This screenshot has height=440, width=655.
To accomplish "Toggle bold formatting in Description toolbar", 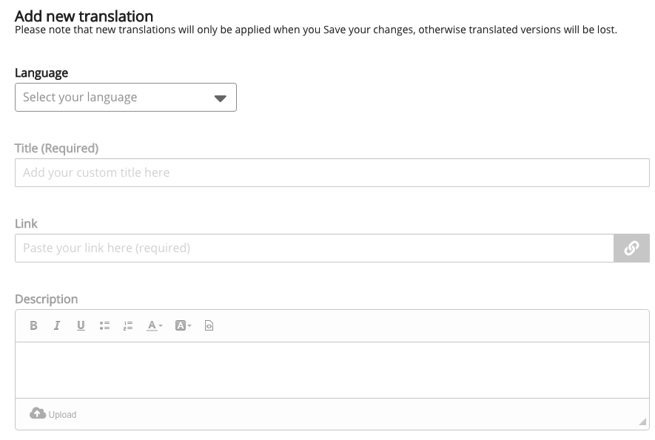I will (33, 325).
